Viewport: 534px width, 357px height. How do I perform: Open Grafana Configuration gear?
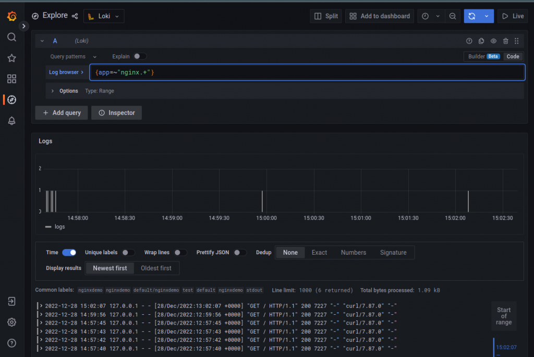click(11, 323)
